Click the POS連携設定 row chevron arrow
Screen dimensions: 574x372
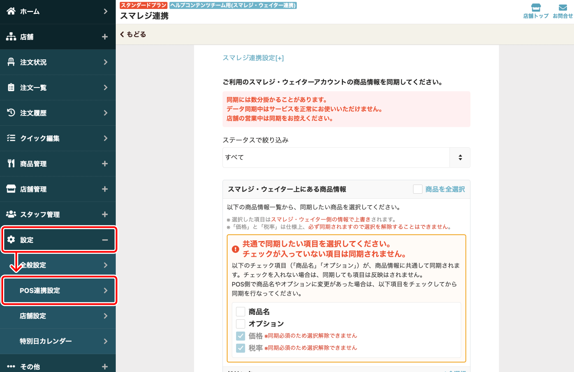click(105, 290)
